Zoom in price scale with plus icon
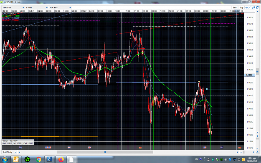 pos(257,136)
